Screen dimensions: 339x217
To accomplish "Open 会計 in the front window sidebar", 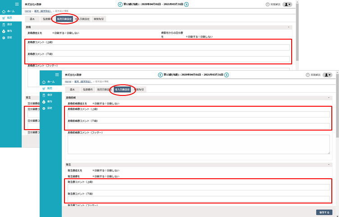I will [48, 95].
